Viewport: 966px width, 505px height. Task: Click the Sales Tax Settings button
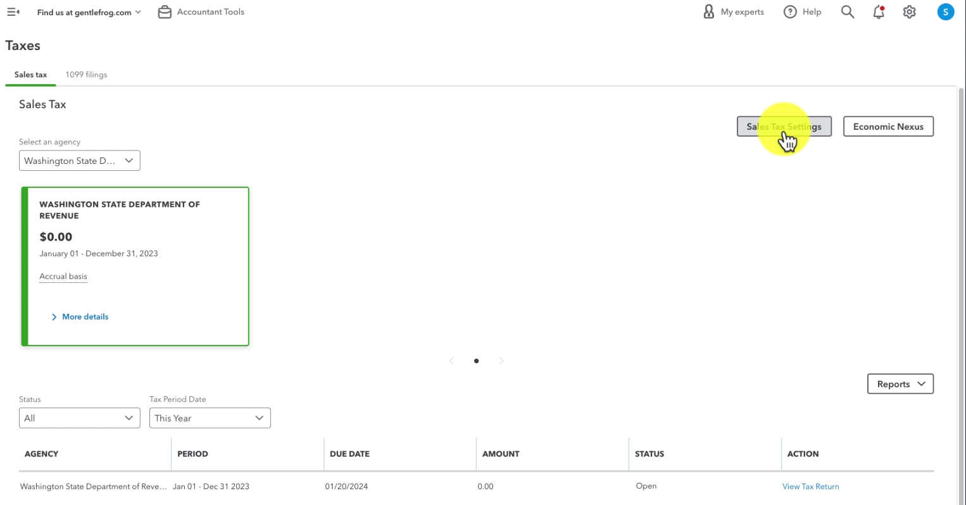click(784, 127)
